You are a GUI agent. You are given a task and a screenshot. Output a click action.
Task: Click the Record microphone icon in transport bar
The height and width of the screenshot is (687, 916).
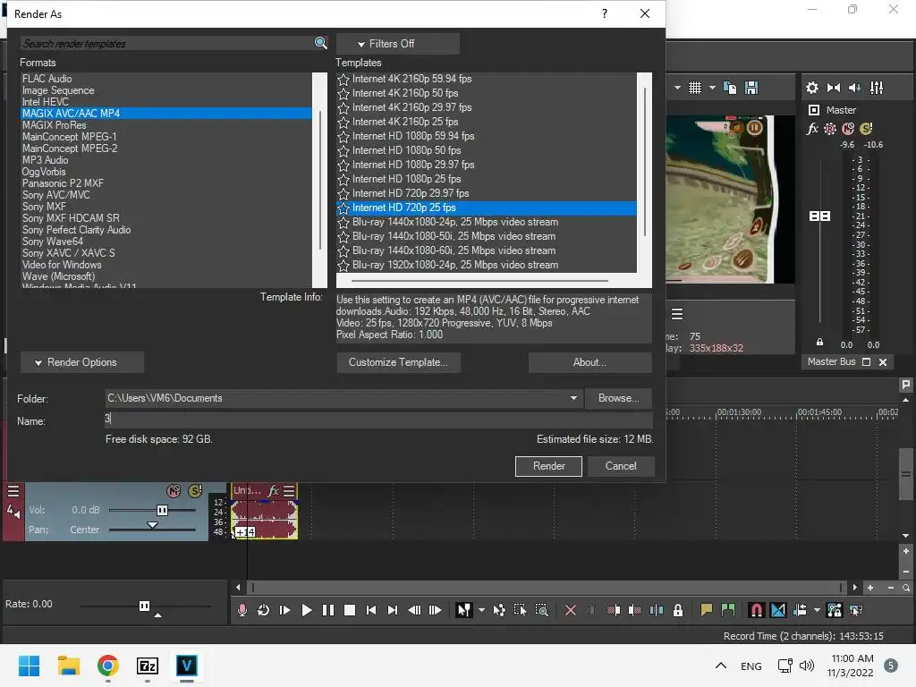click(x=242, y=610)
